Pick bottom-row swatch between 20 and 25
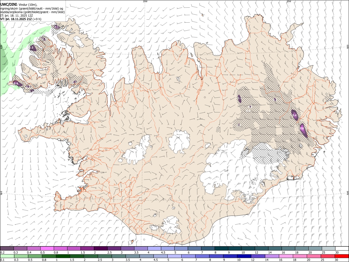 click(314, 256)
